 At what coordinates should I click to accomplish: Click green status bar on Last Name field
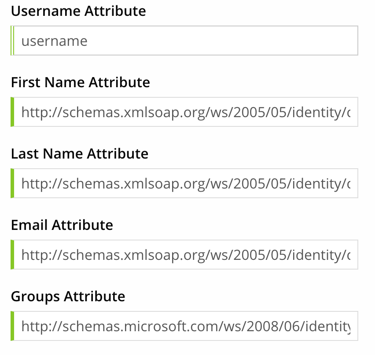(x=12, y=183)
